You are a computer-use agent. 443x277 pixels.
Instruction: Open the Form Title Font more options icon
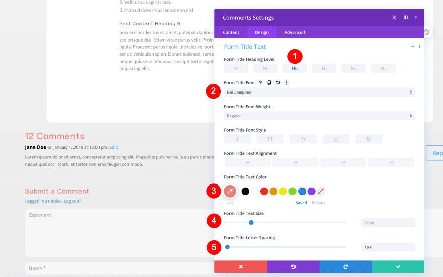tap(287, 82)
